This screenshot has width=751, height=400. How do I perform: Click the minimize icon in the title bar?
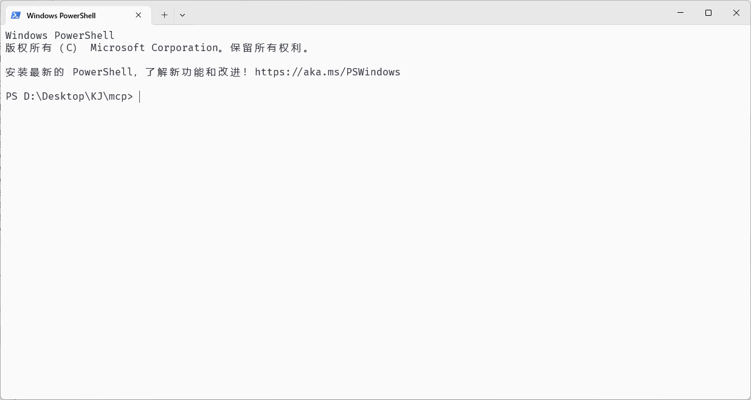pos(680,12)
